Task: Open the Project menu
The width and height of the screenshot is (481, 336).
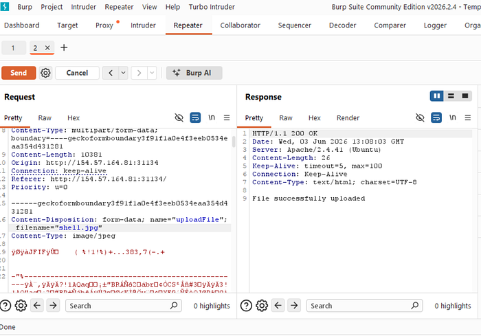Action: 52,7
